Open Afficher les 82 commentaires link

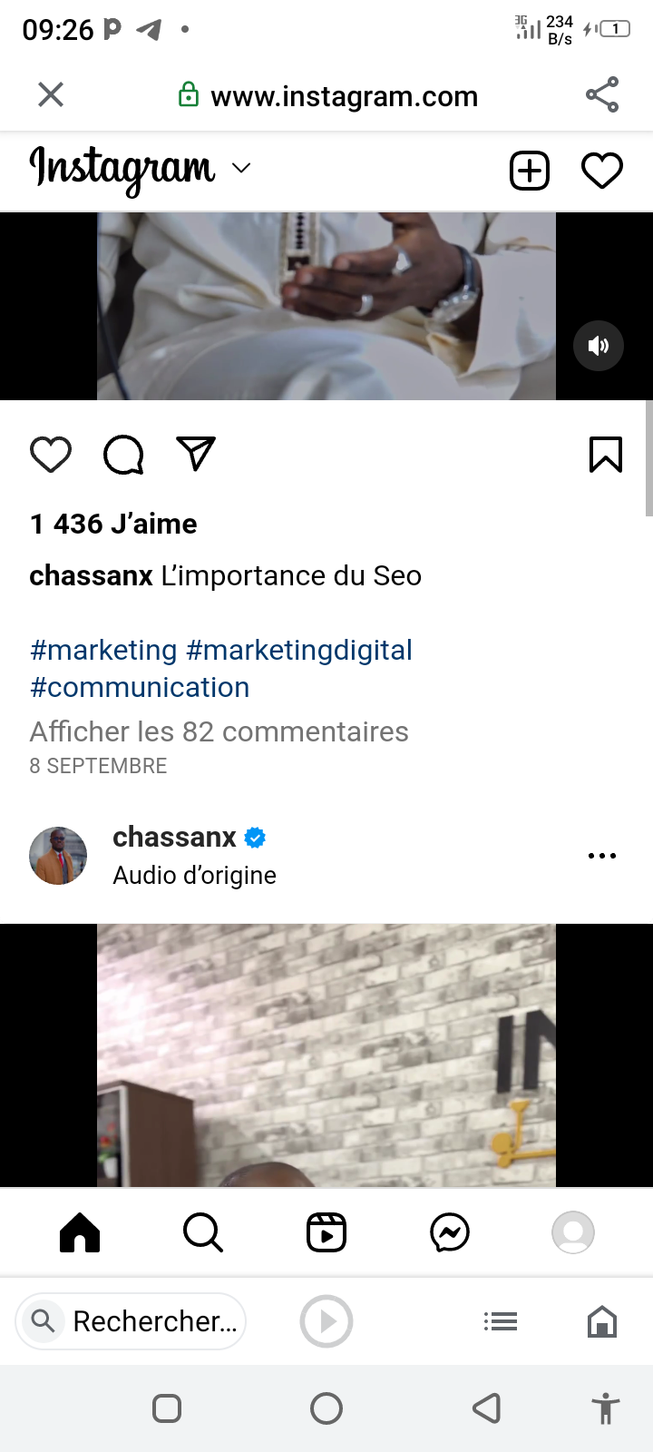coord(219,731)
